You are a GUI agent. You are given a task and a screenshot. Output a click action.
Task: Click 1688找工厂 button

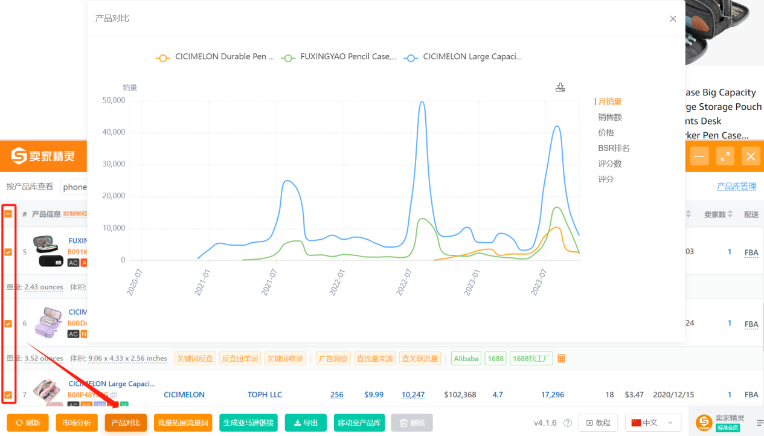coord(531,359)
